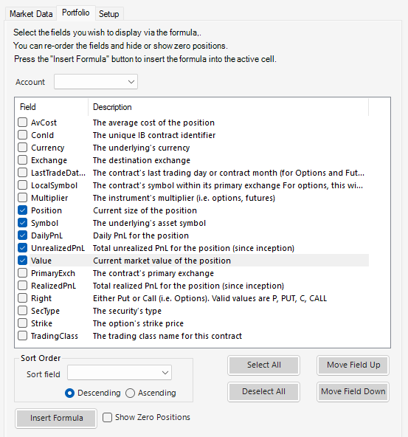Select 'Current market value of the position' text

click(162, 261)
